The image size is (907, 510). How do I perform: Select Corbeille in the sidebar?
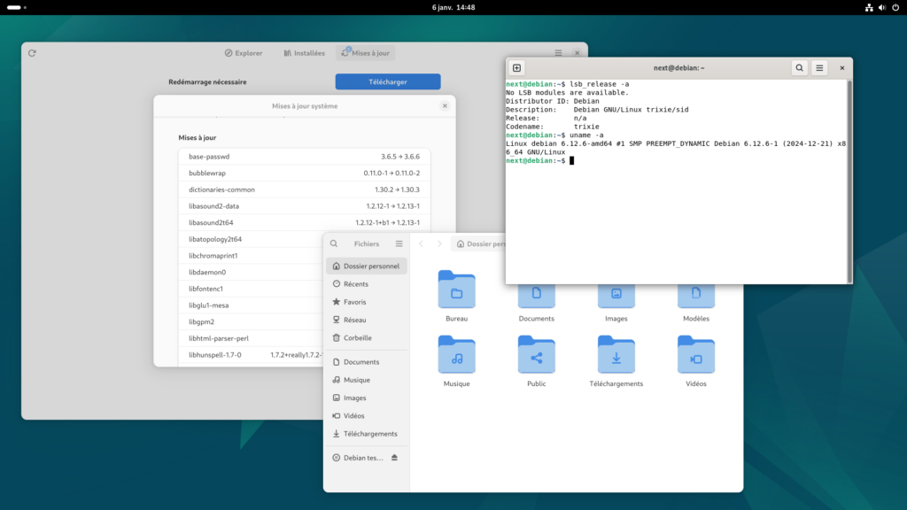coord(357,337)
